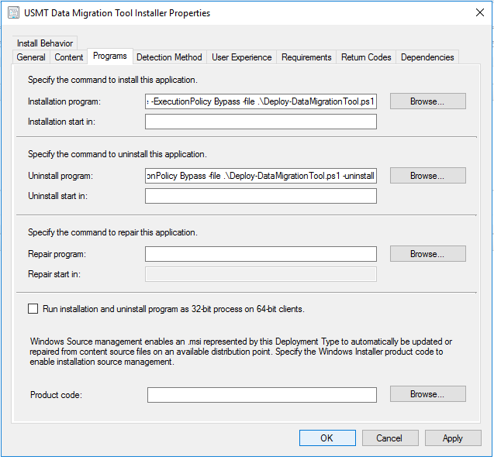Click the 'Uninstall start in:' label
The image size is (494, 460).
(x=57, y=196)
